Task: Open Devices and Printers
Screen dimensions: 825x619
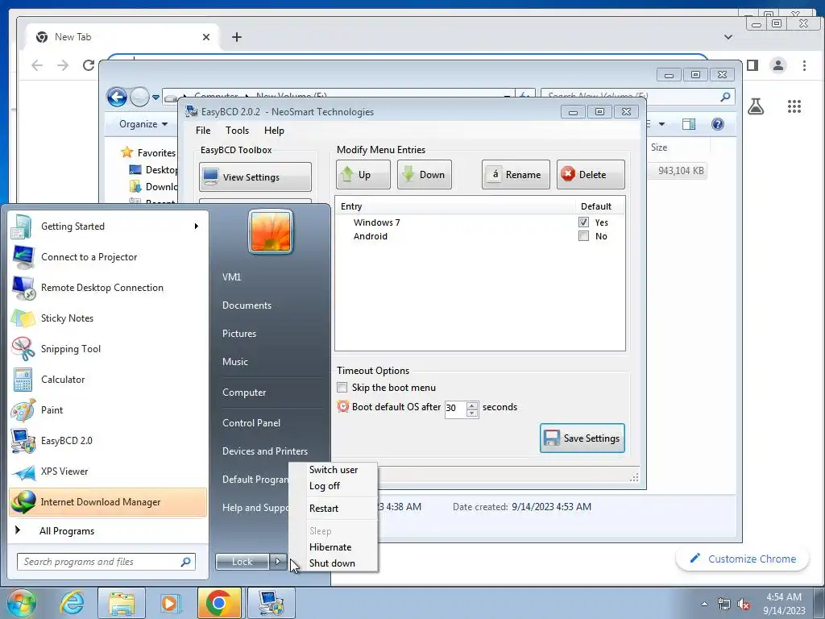Action: [x=264, y=451]
